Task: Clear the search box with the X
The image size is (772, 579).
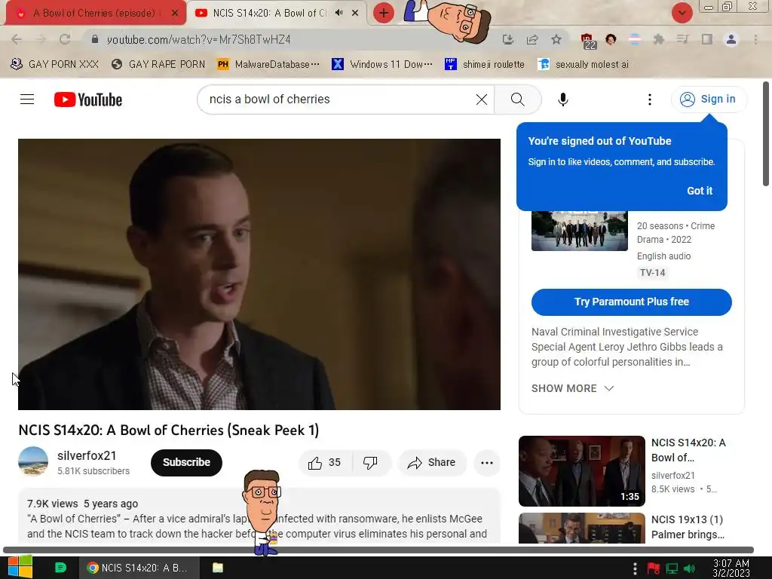Action: click(x=482, y=100)
